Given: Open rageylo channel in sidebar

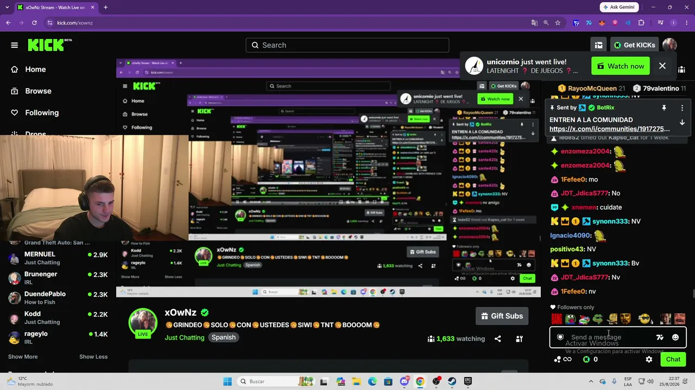Looking at the screenshot, I should pyautogui.click(x=58, y=337).
